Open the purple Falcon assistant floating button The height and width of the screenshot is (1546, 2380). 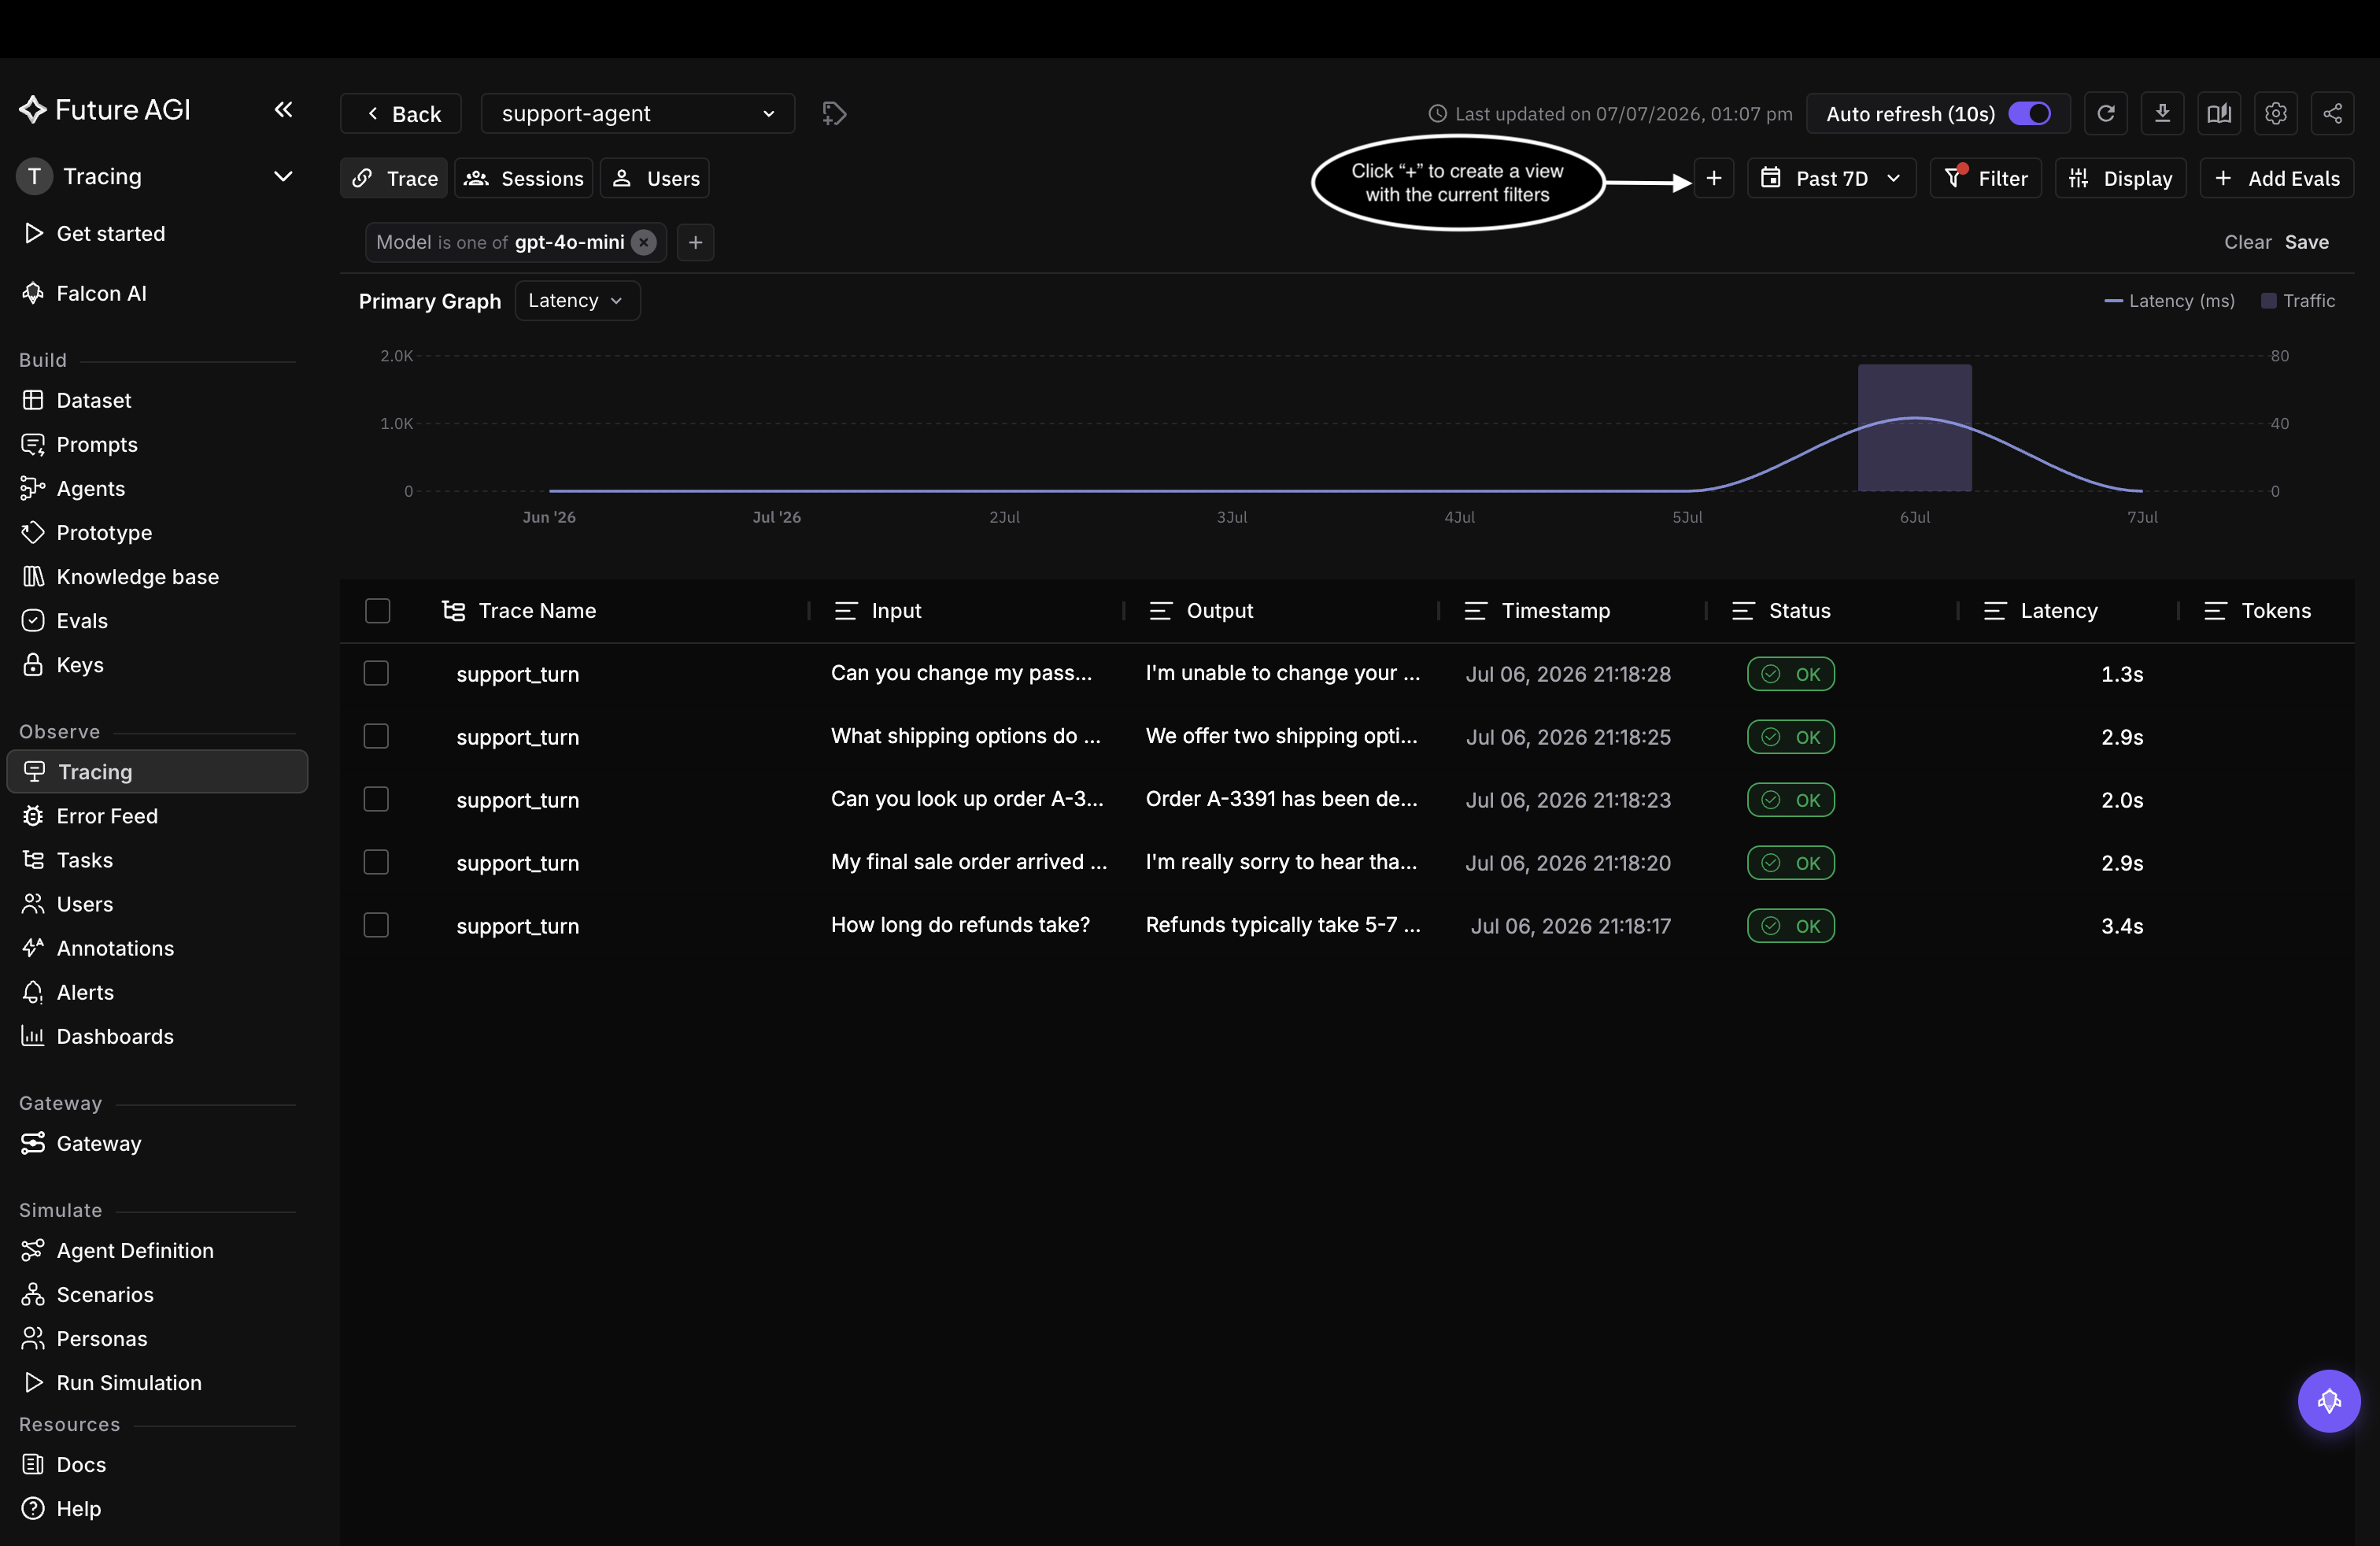2328,1400
